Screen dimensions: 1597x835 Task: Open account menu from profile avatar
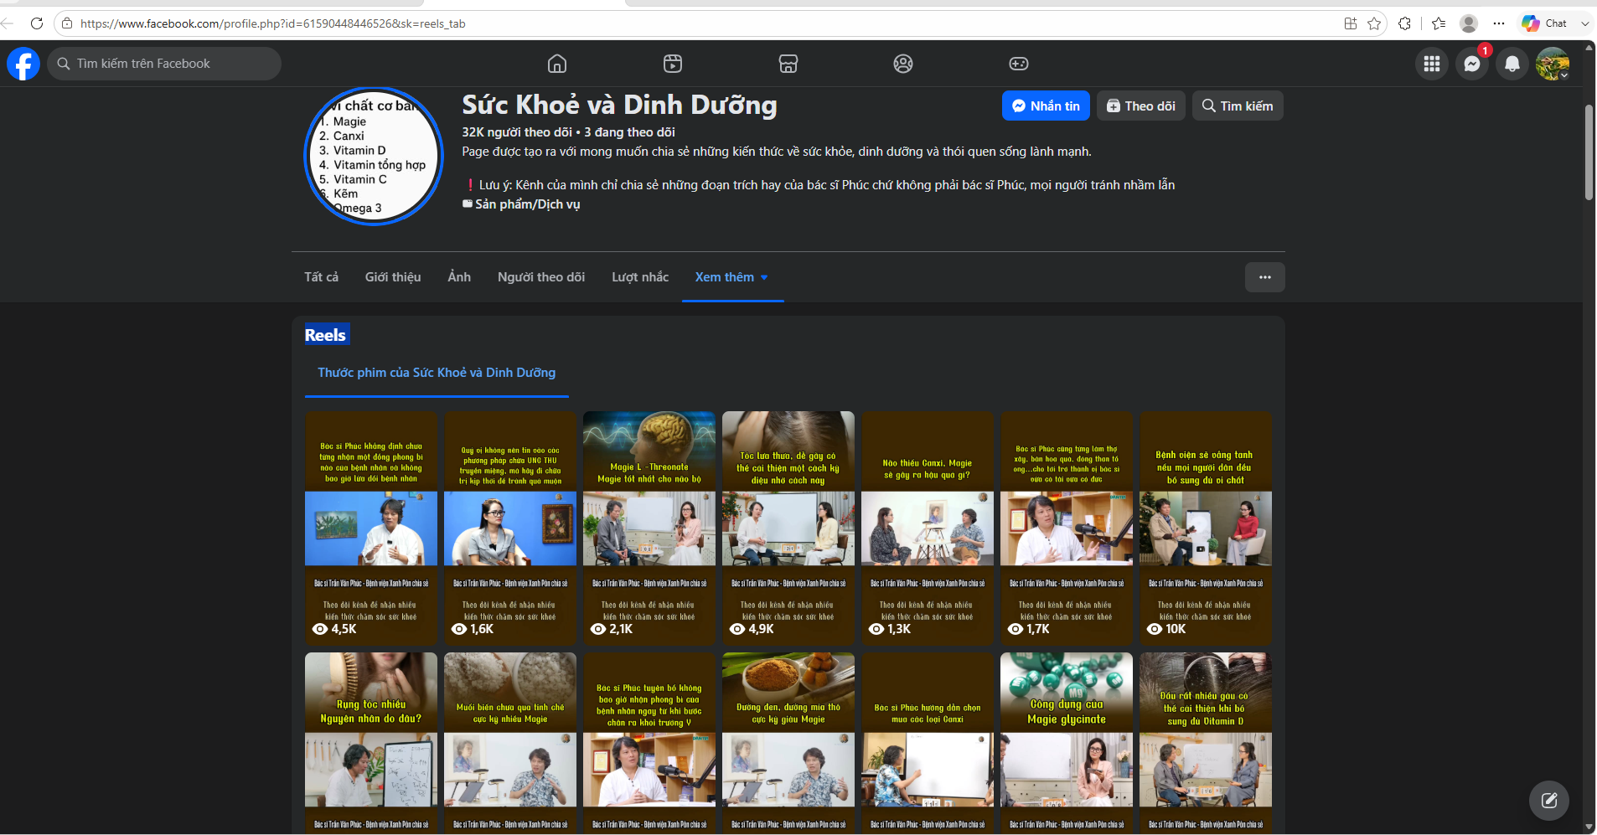pos(1553,64)
